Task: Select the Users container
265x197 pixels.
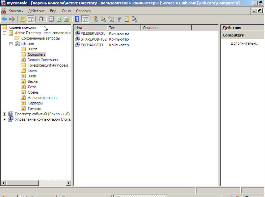Action: click(x=32, y=71)
